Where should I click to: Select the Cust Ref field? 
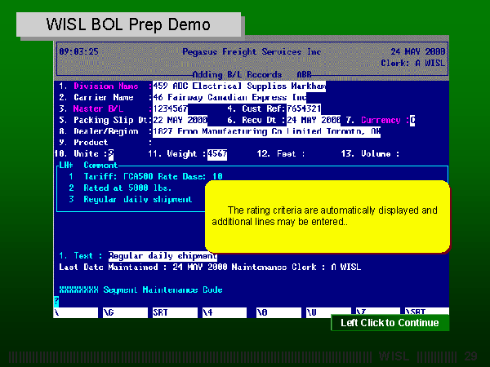click(305, 108)
